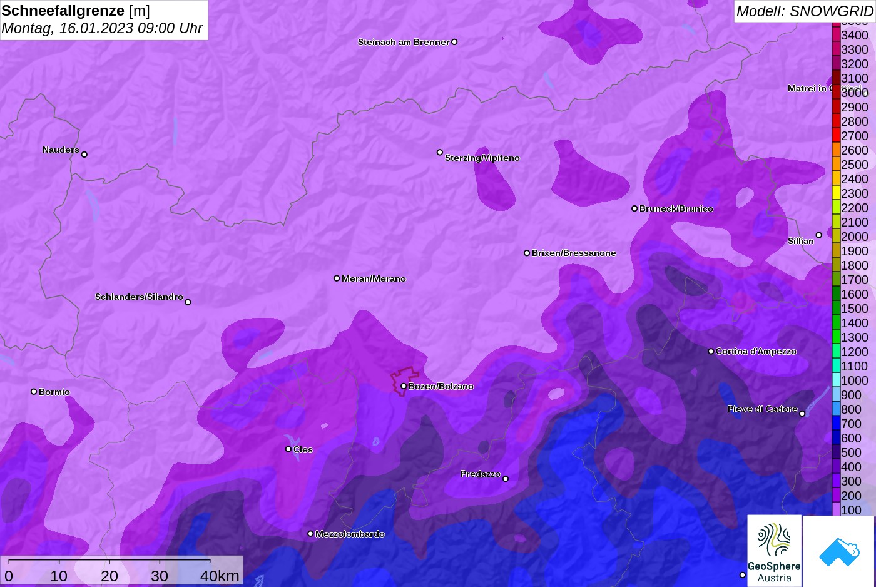Screen dimensions: 876x587
Task: Click the Cles location marker
Action: 288,449
